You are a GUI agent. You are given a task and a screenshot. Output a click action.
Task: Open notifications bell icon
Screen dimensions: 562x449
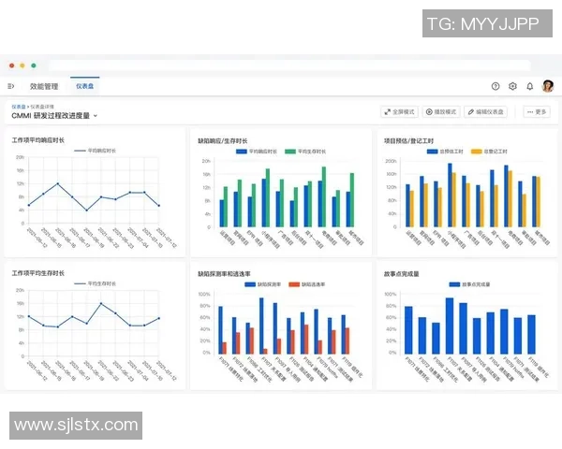click(530, 86)
